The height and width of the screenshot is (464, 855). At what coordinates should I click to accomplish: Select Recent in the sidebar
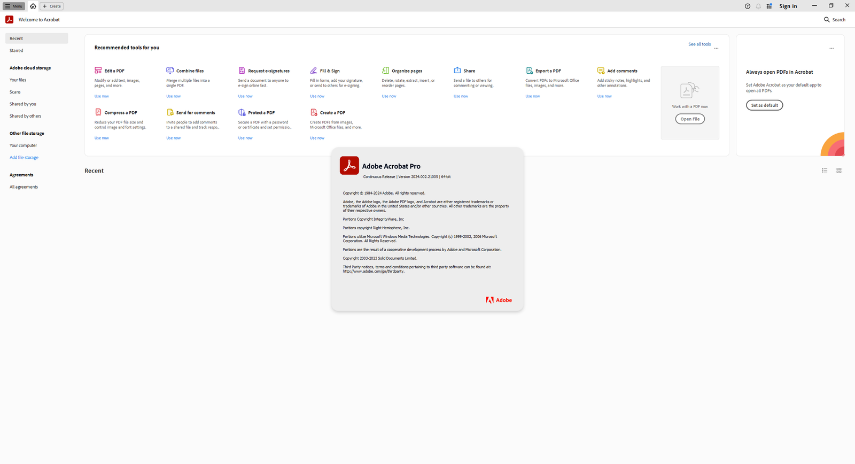(x=37, y=38)
